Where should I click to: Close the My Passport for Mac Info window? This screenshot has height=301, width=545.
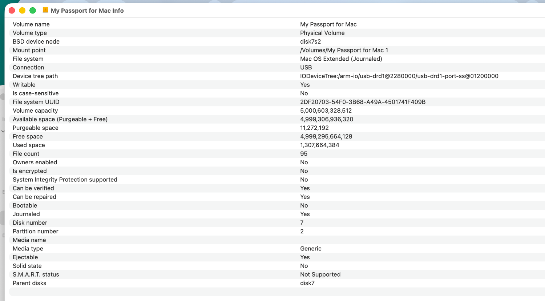(12, 11)
